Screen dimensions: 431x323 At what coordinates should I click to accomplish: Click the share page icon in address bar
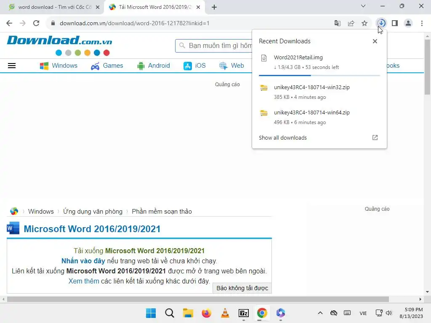tap(351, 24)
